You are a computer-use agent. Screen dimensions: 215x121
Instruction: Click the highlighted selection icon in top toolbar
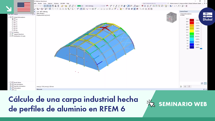pos(128,6)
